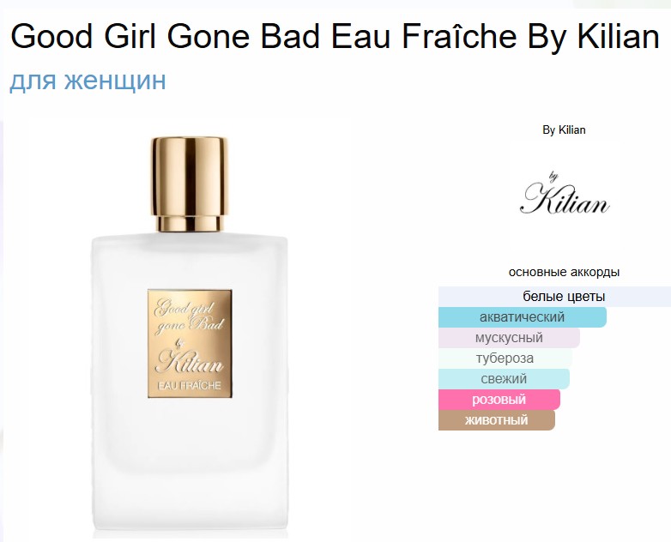Select the 'свежий' accord bar
This screenshot has height=542, width=671.
[x=504, y=378]
